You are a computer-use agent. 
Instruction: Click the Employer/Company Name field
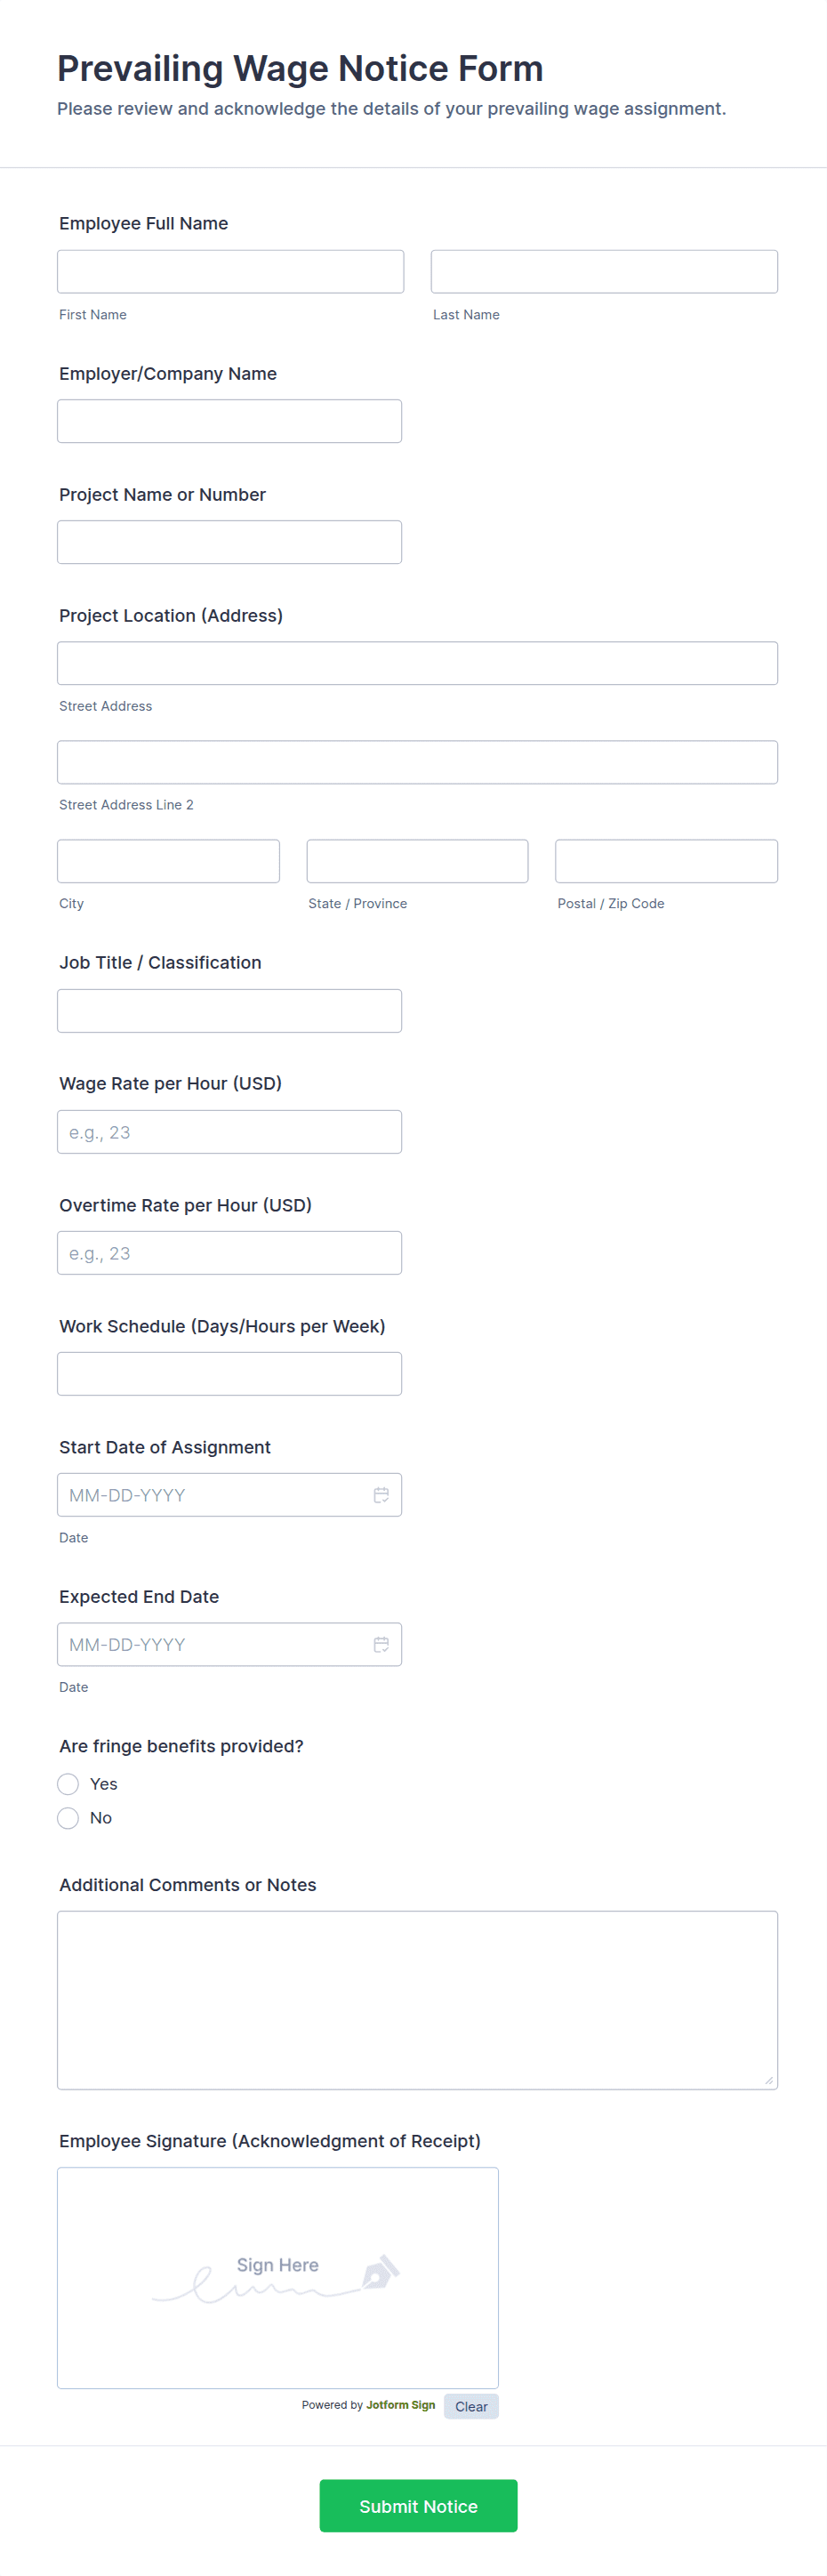click(x=229, y=421)
